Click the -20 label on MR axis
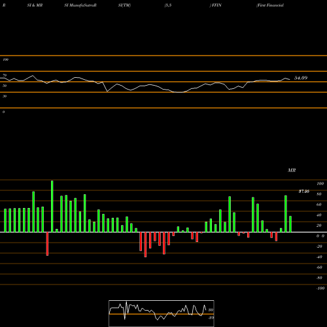Screen dimensions: 327x327 (x=319, y=247)
